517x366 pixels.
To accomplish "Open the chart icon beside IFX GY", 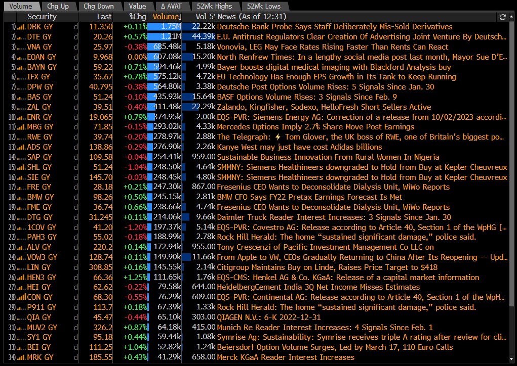I will tap(21, 77).
